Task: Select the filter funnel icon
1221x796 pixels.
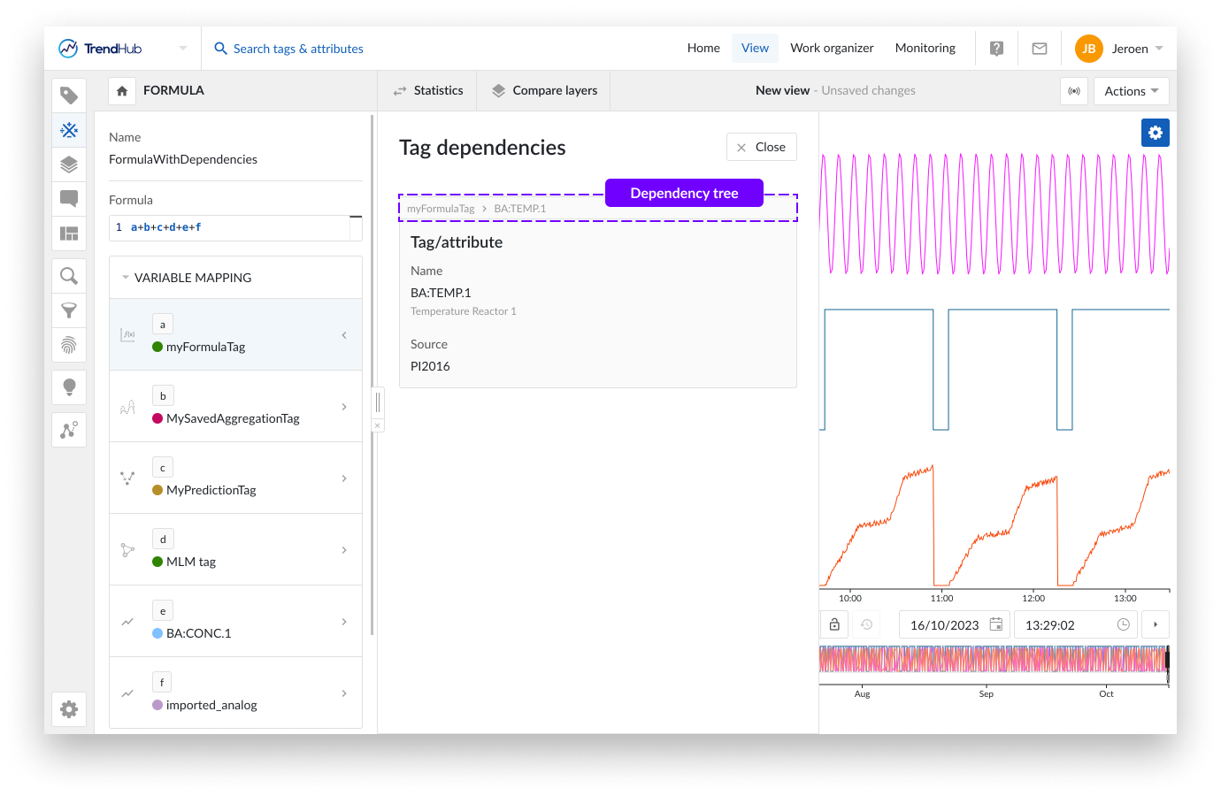Action: point(69,310)
